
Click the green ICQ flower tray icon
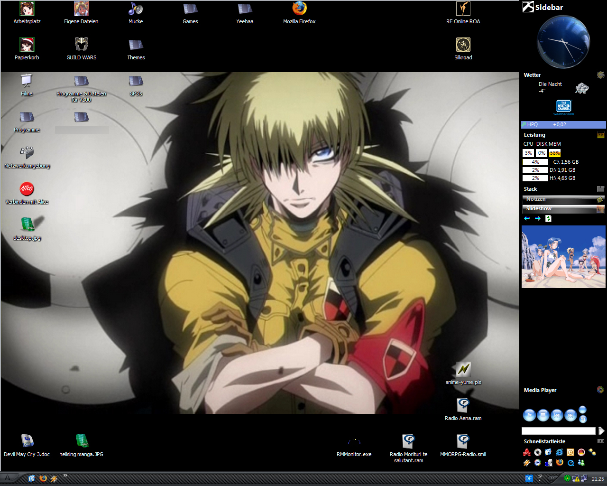(x=567, y=478)
